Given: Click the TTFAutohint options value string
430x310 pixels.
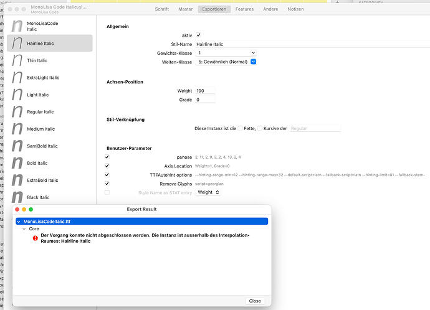Looking at the screenshot, I should click(x=310, y=175).
